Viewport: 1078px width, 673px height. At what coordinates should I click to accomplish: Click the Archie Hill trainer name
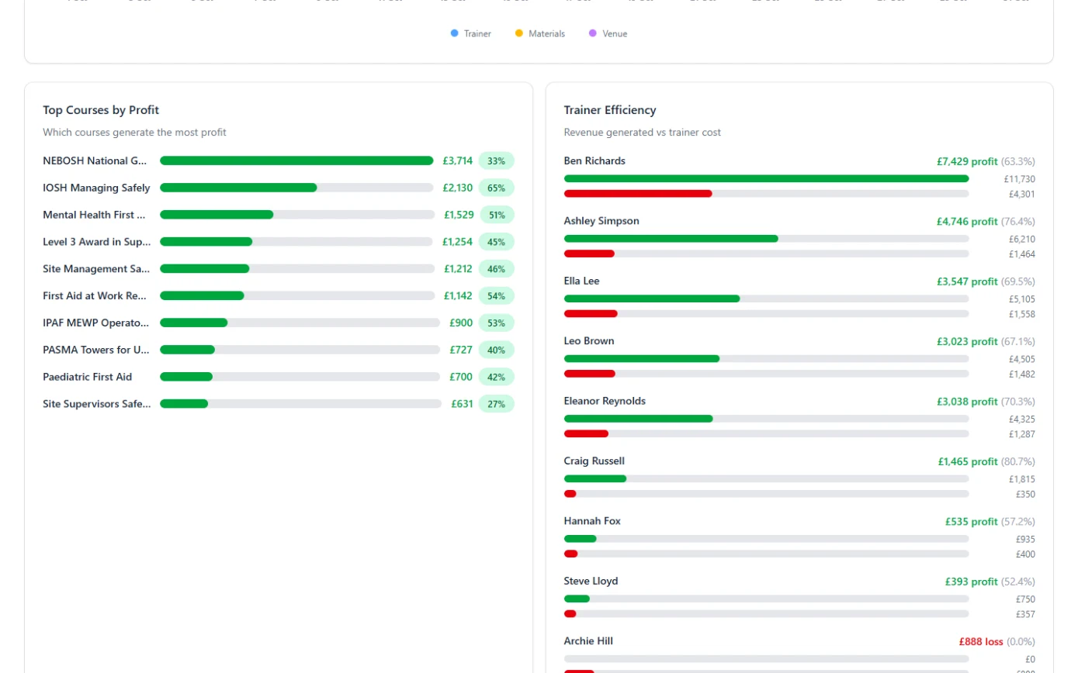point(588,640)
